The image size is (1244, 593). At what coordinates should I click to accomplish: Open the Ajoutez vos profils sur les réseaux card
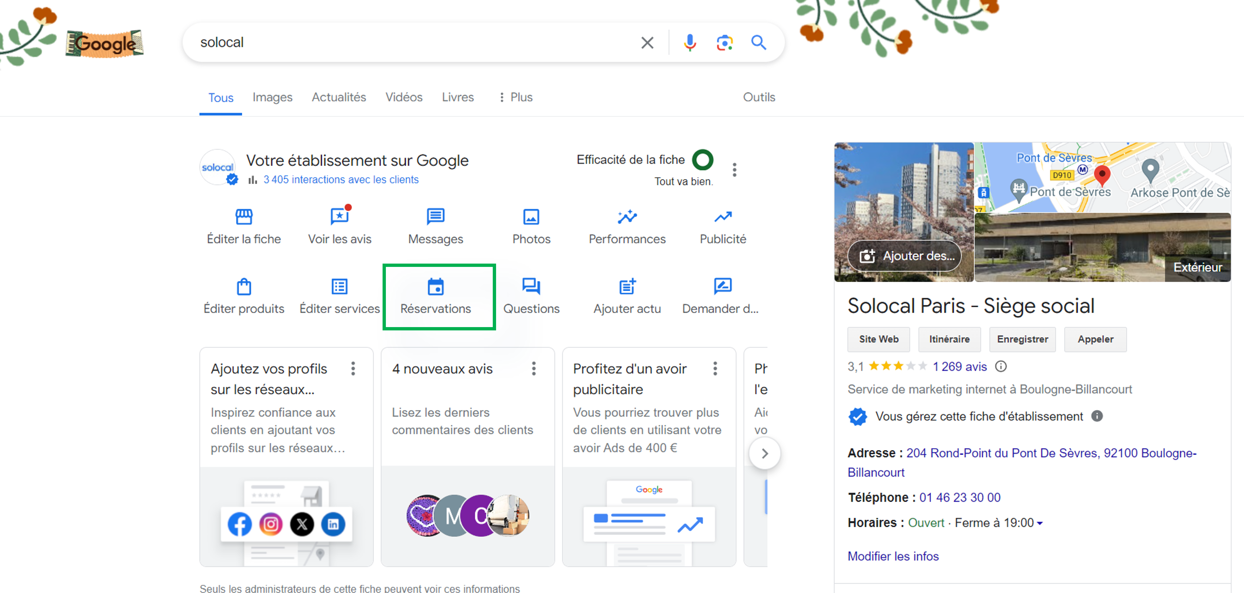click(286, 456)
